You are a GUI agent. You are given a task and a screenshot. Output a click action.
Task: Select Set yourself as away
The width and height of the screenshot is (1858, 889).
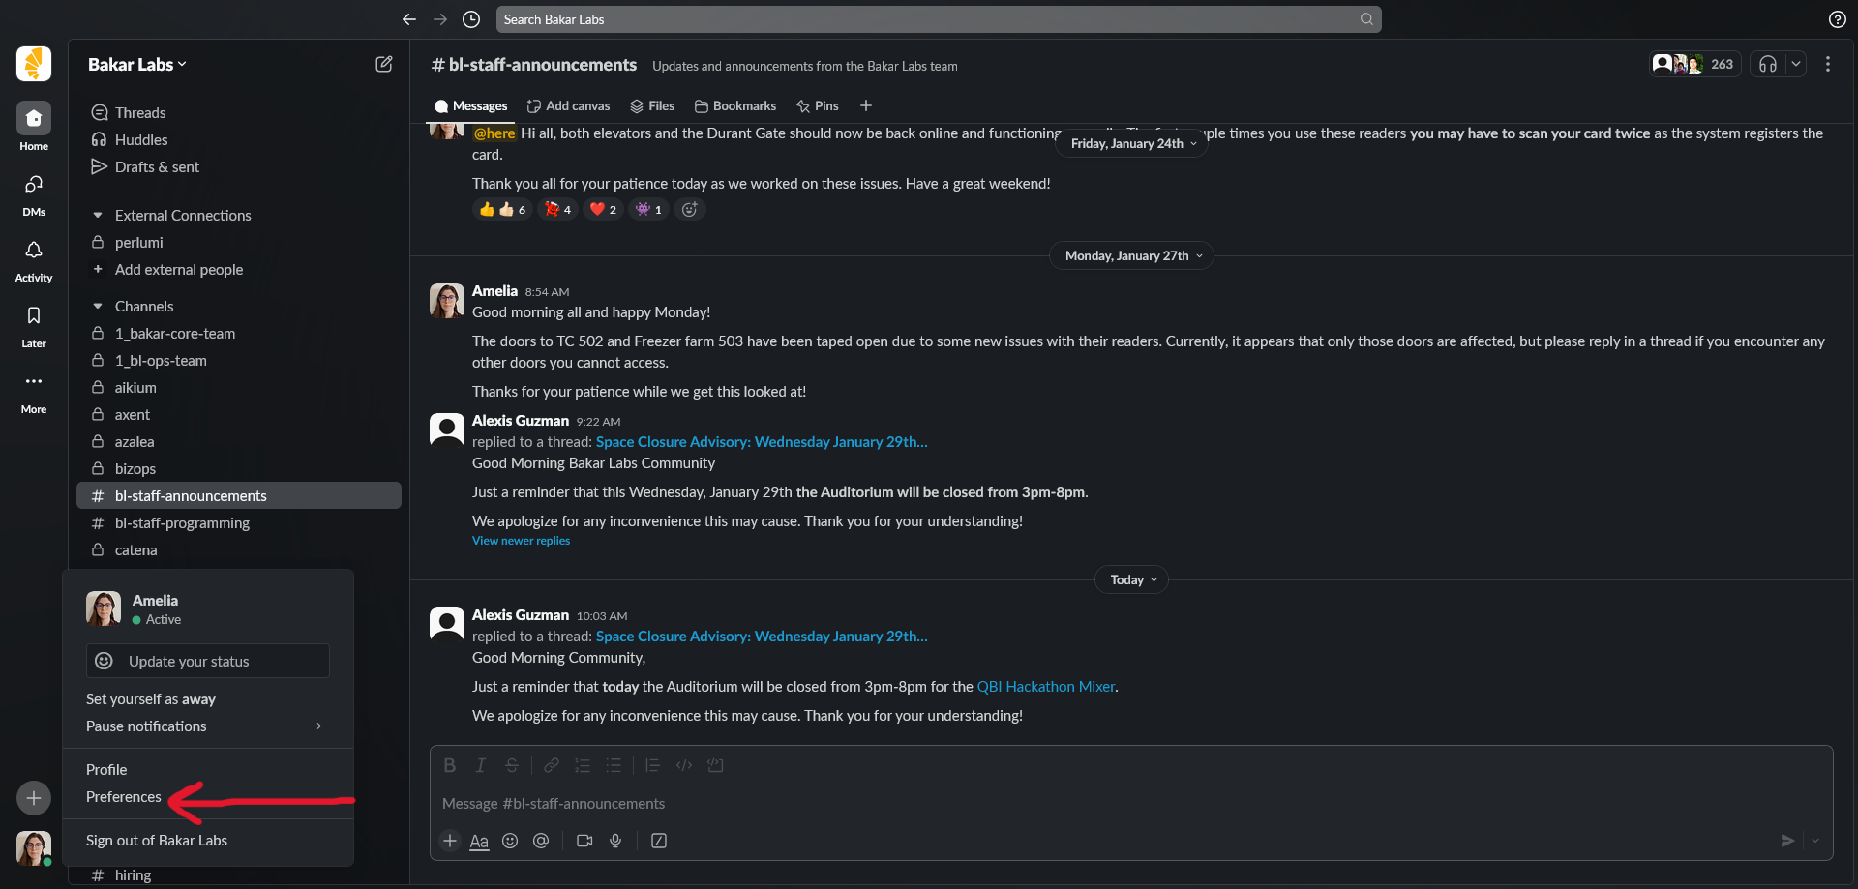pos(151,699)
